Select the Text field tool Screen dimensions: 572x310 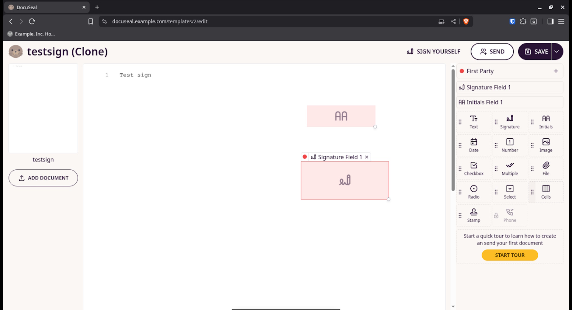[x=474, y=122]
